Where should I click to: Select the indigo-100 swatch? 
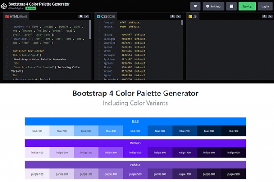coord(37,153)
